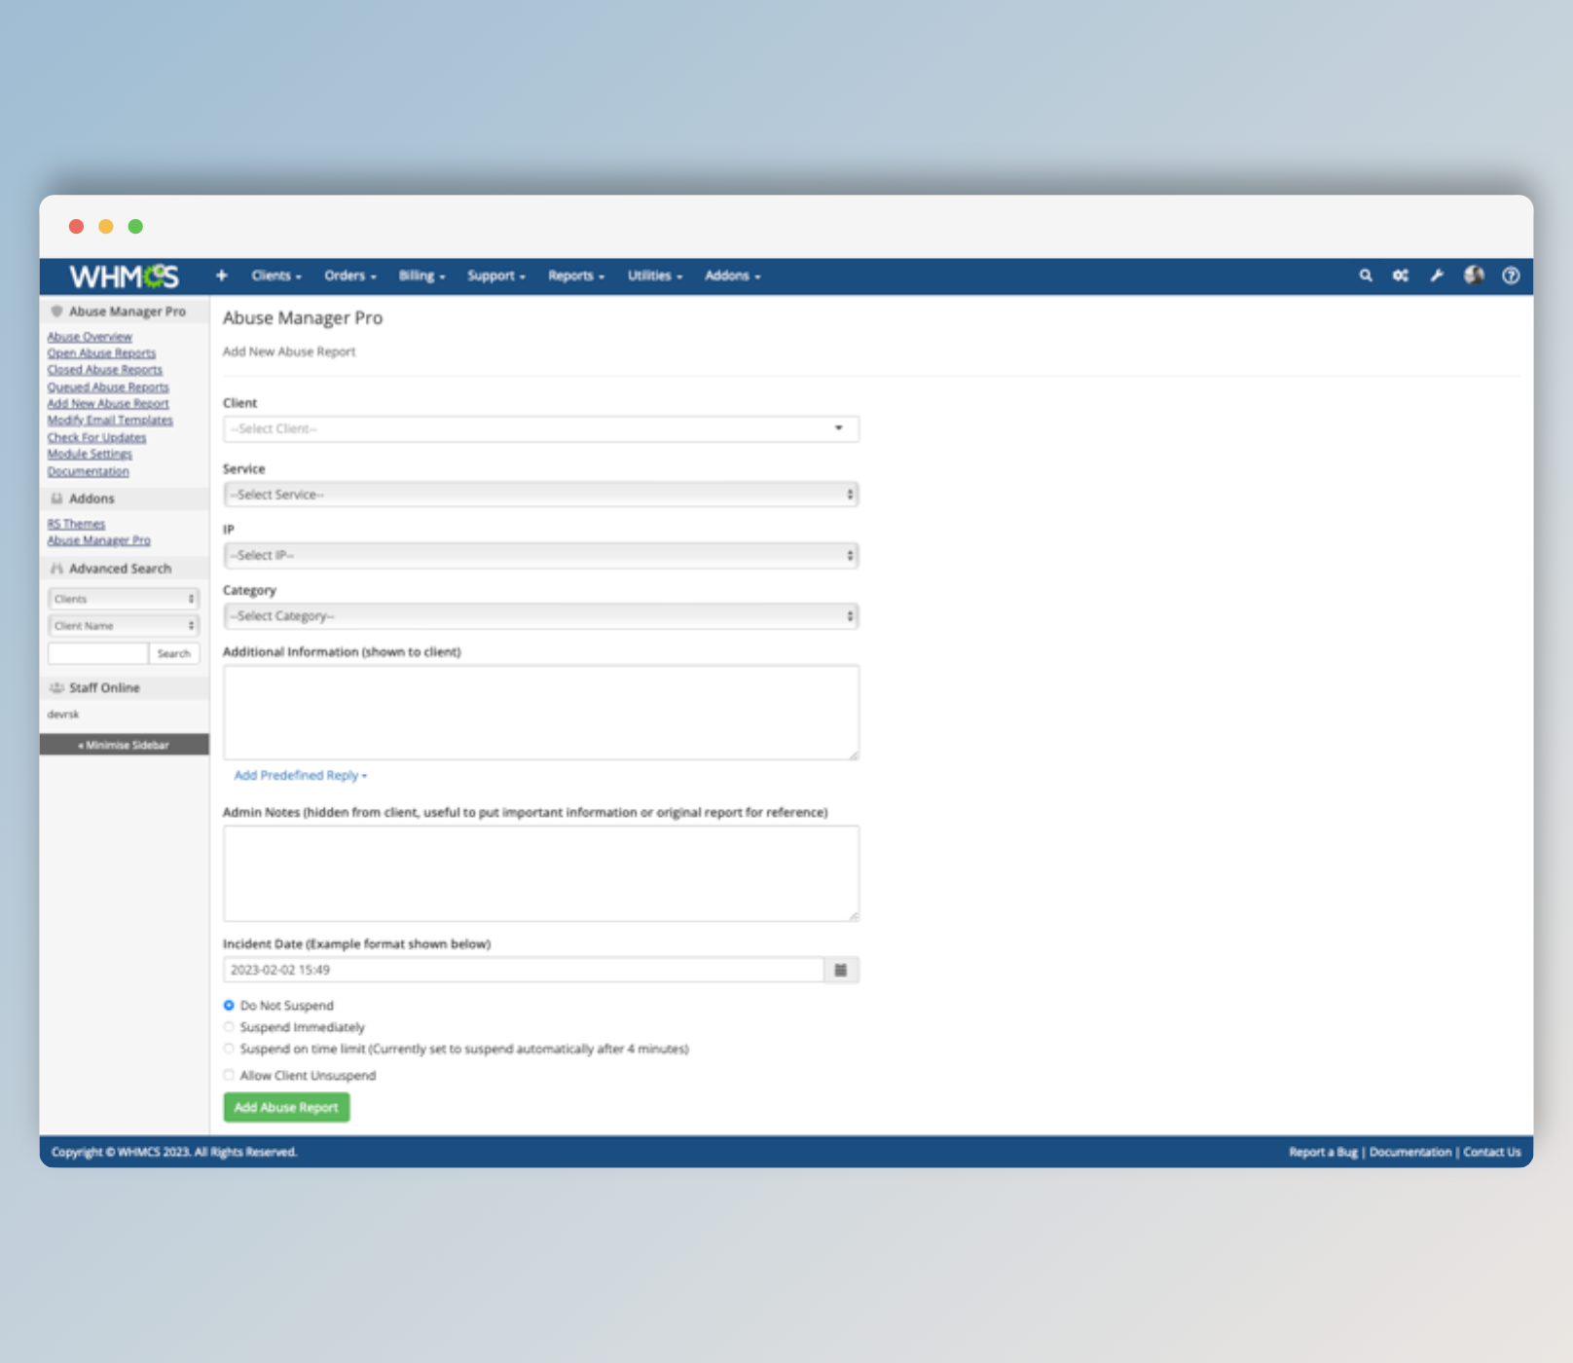Open the search magnifier icon

click(1366, 276)
